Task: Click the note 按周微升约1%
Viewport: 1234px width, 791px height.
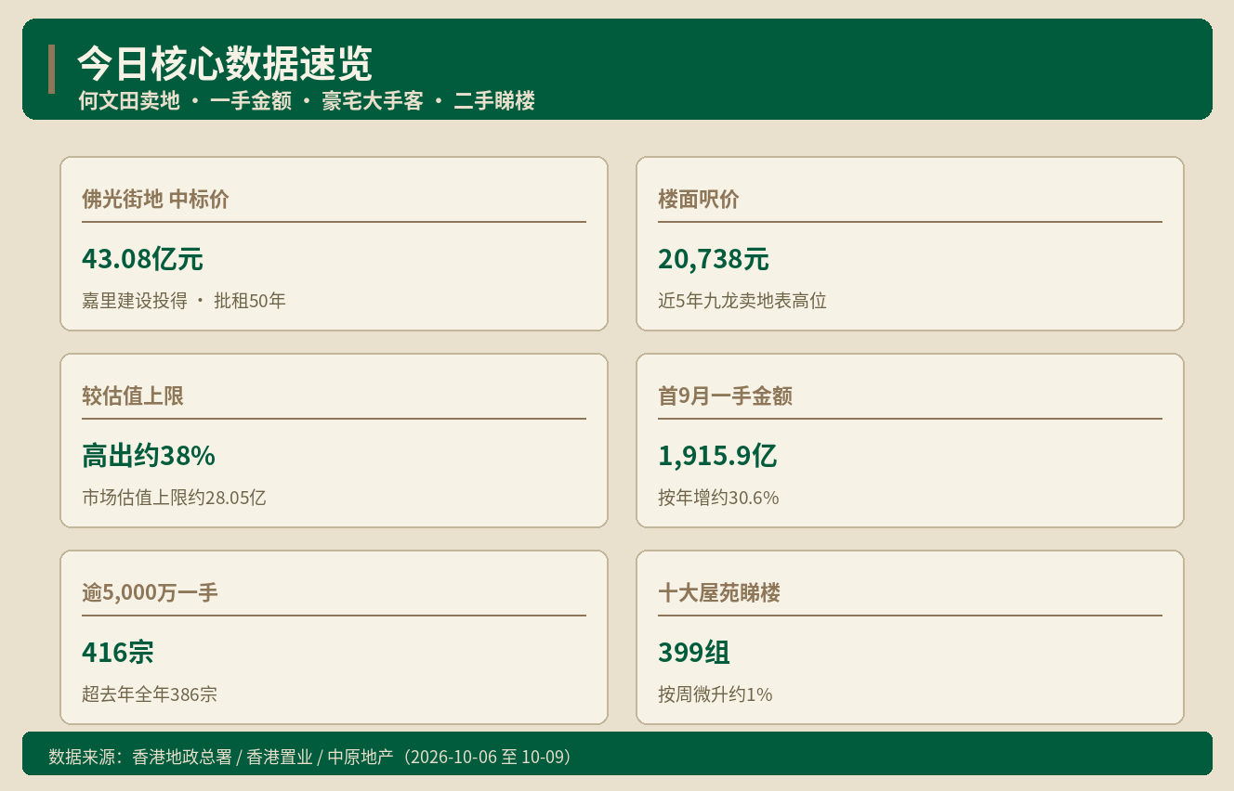Action: point(715,694)
